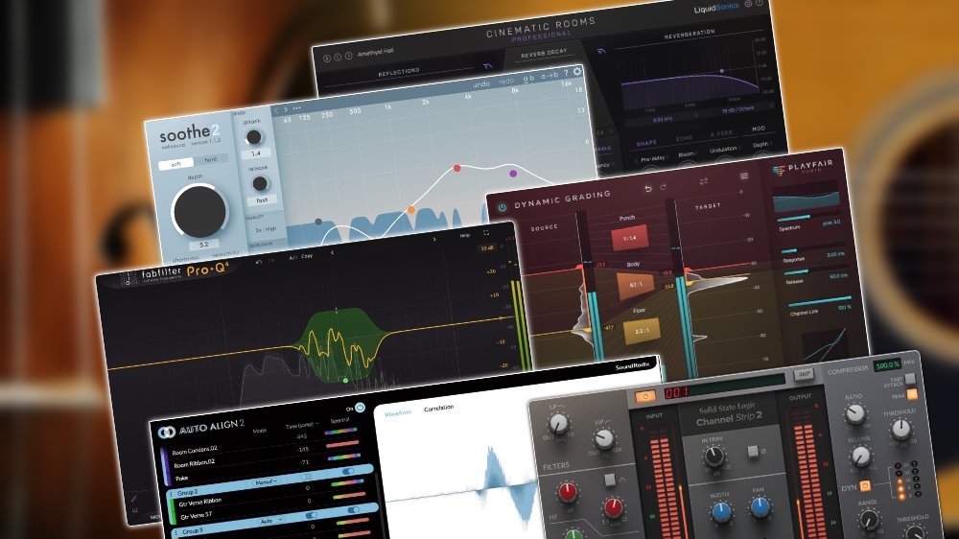
Task: Click soothe2 attack value 1.4
Action: 256,153
